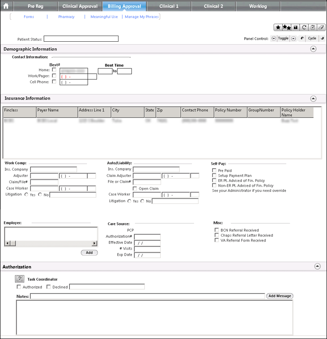
Task: Select the Billing Approval tab
Action: (x=124, y=6)
